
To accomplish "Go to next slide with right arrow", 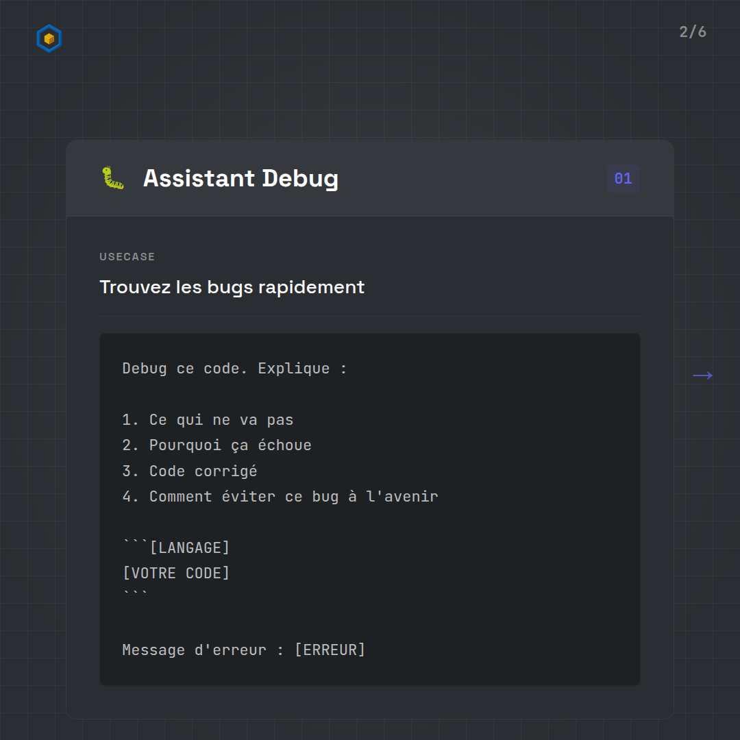I will (x=702, y=375).
